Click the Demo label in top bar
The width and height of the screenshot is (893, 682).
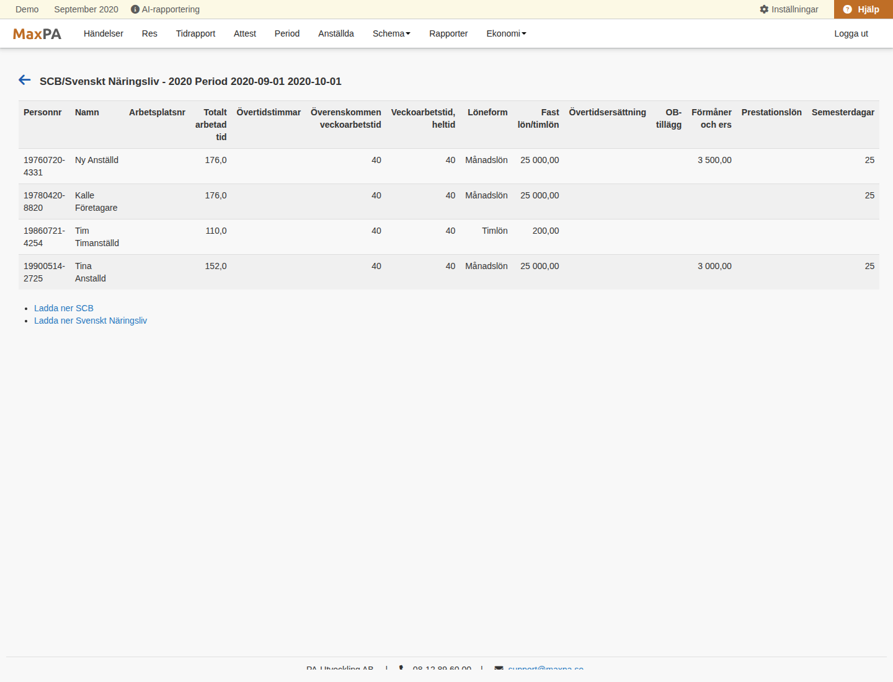point(27,9)
